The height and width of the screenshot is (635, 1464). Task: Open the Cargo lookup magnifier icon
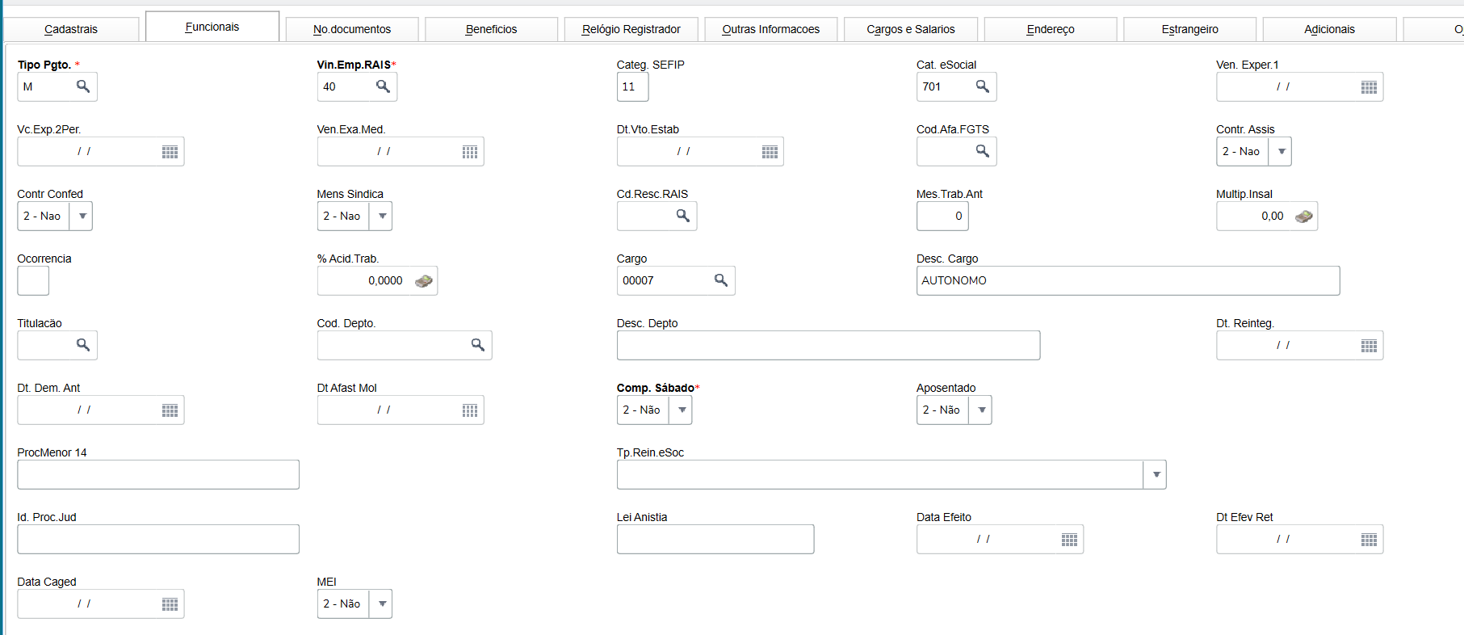(721, 280)
